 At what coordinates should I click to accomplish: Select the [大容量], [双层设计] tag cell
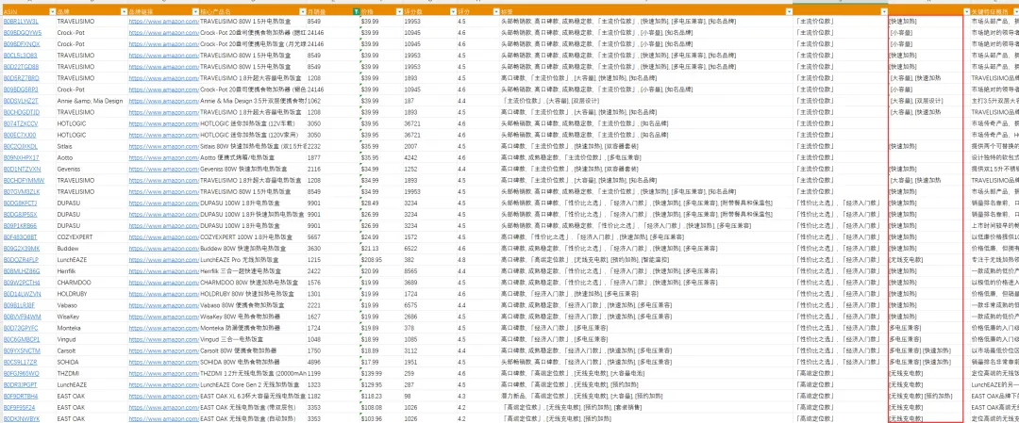[927, 101]
